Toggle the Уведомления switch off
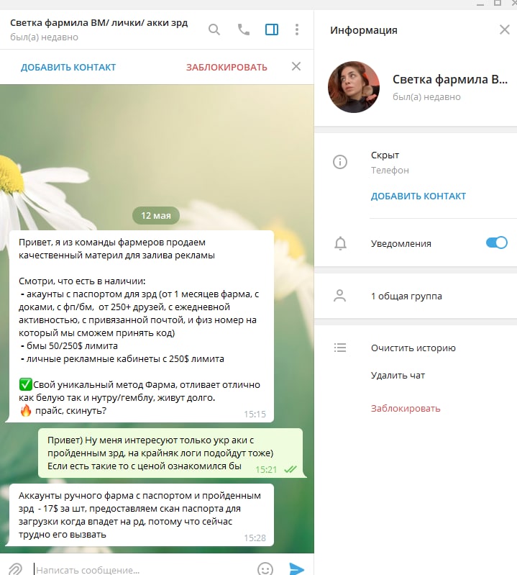The width and height of the screenshot is (517, 575). click(x=496, y=243)
